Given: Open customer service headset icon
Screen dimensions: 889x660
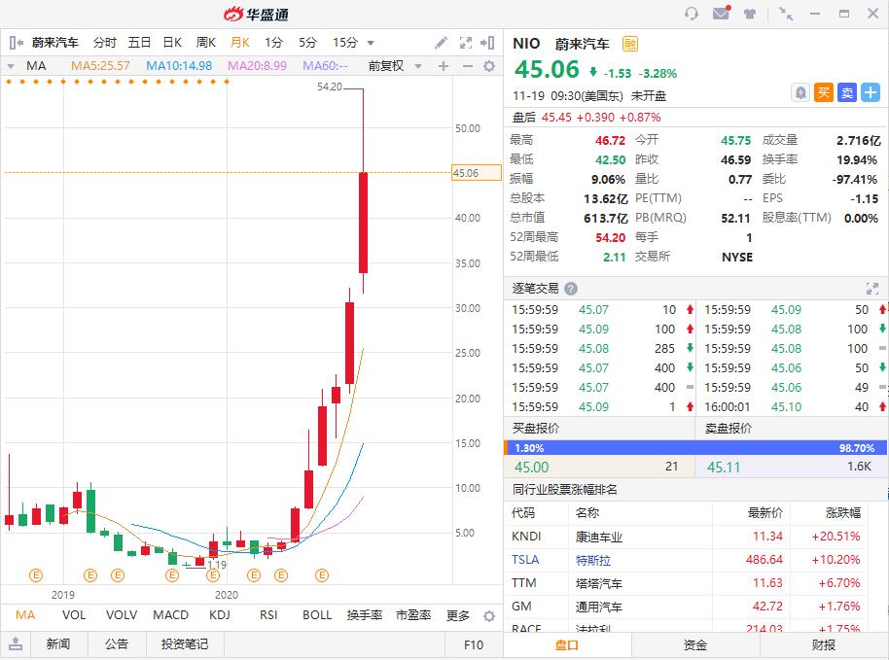Looking at the screenshot, I should pyautogui.click(x=692, y=14).
